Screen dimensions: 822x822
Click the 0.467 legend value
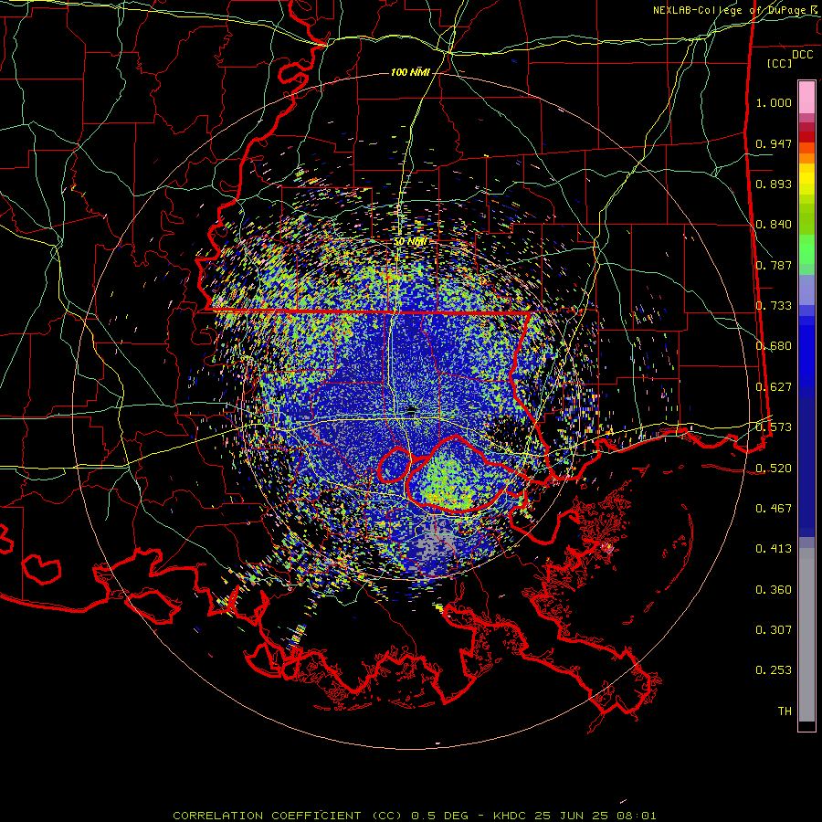[x=774, y=509]
